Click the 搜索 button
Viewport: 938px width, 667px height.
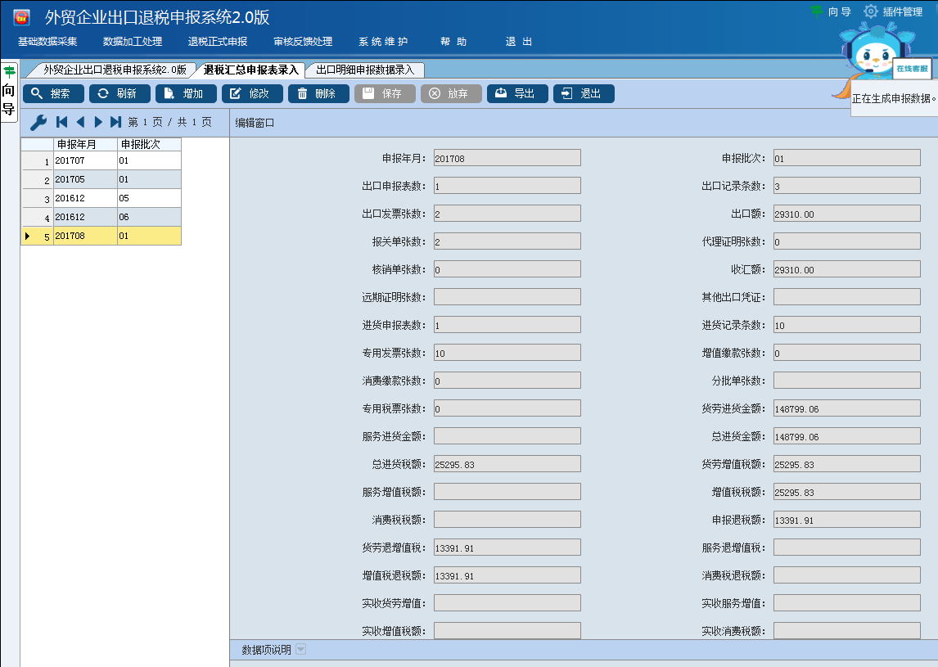pos(53,94)
